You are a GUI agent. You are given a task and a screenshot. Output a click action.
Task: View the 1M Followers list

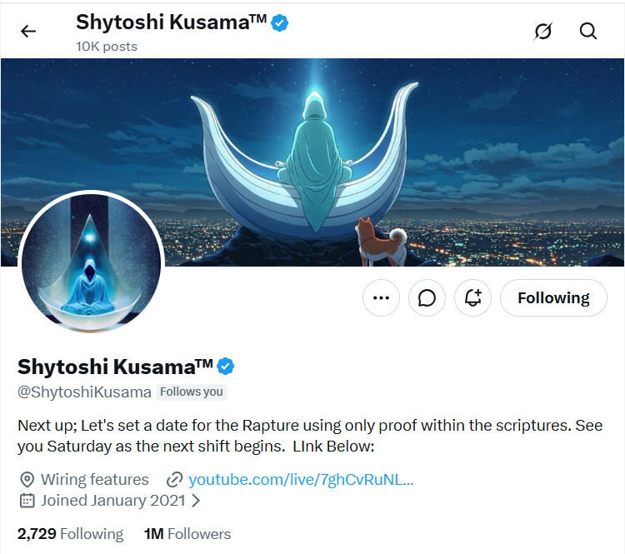[x=187, y=534]
